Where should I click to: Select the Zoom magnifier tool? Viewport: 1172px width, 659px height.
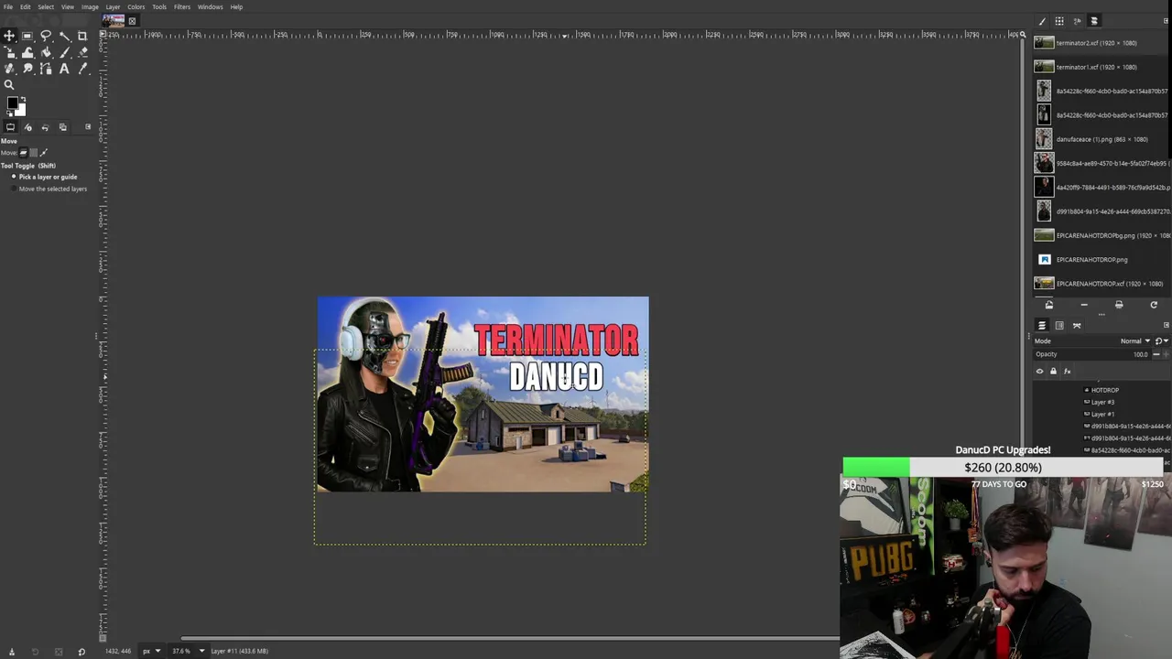click(x=9, y=84)
